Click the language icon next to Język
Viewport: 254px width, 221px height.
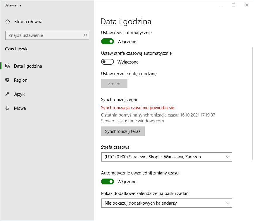pos(7,94)
